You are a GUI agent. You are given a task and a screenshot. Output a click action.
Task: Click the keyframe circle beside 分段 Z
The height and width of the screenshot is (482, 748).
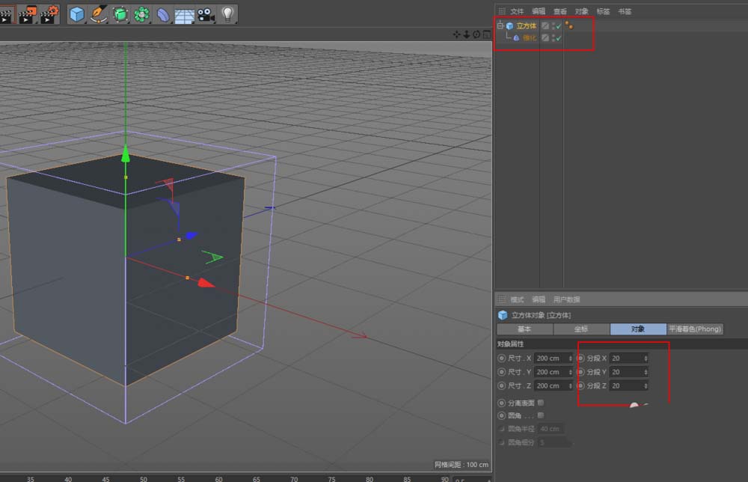pyautogui.click(x=581, y=385)
